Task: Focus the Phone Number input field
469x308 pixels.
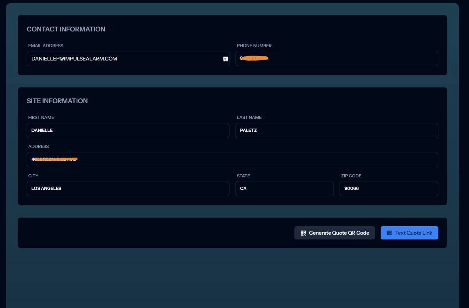Action: [336, 58]
